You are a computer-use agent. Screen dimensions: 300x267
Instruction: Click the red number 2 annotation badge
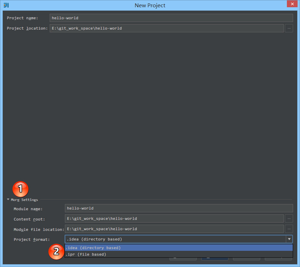tap(56, 252)
